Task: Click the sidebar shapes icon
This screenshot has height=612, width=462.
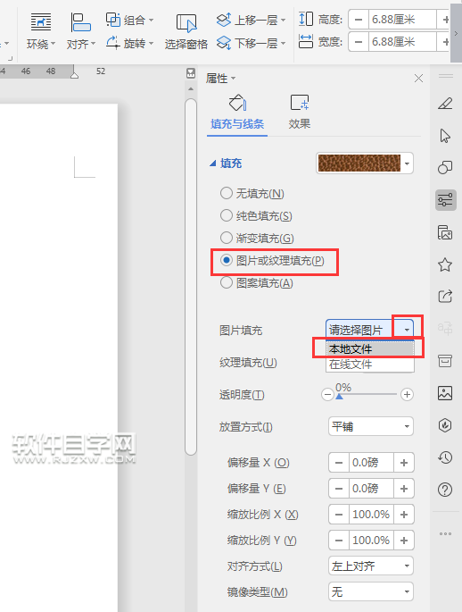Action: click(x=445, y=167)
